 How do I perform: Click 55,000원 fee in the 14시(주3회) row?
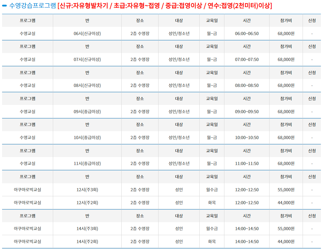click(286, 229)
